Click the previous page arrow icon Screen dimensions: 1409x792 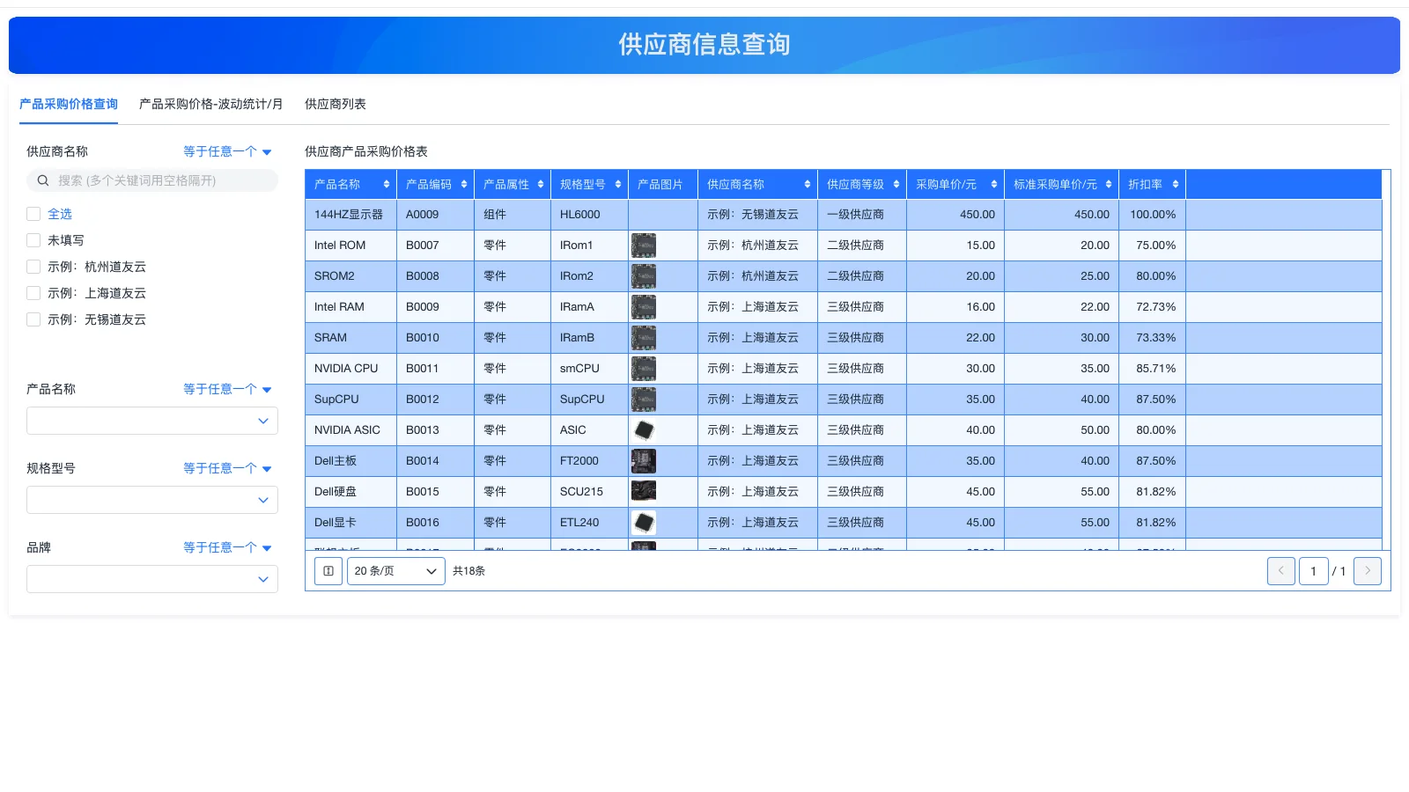tap(1280, 570)
